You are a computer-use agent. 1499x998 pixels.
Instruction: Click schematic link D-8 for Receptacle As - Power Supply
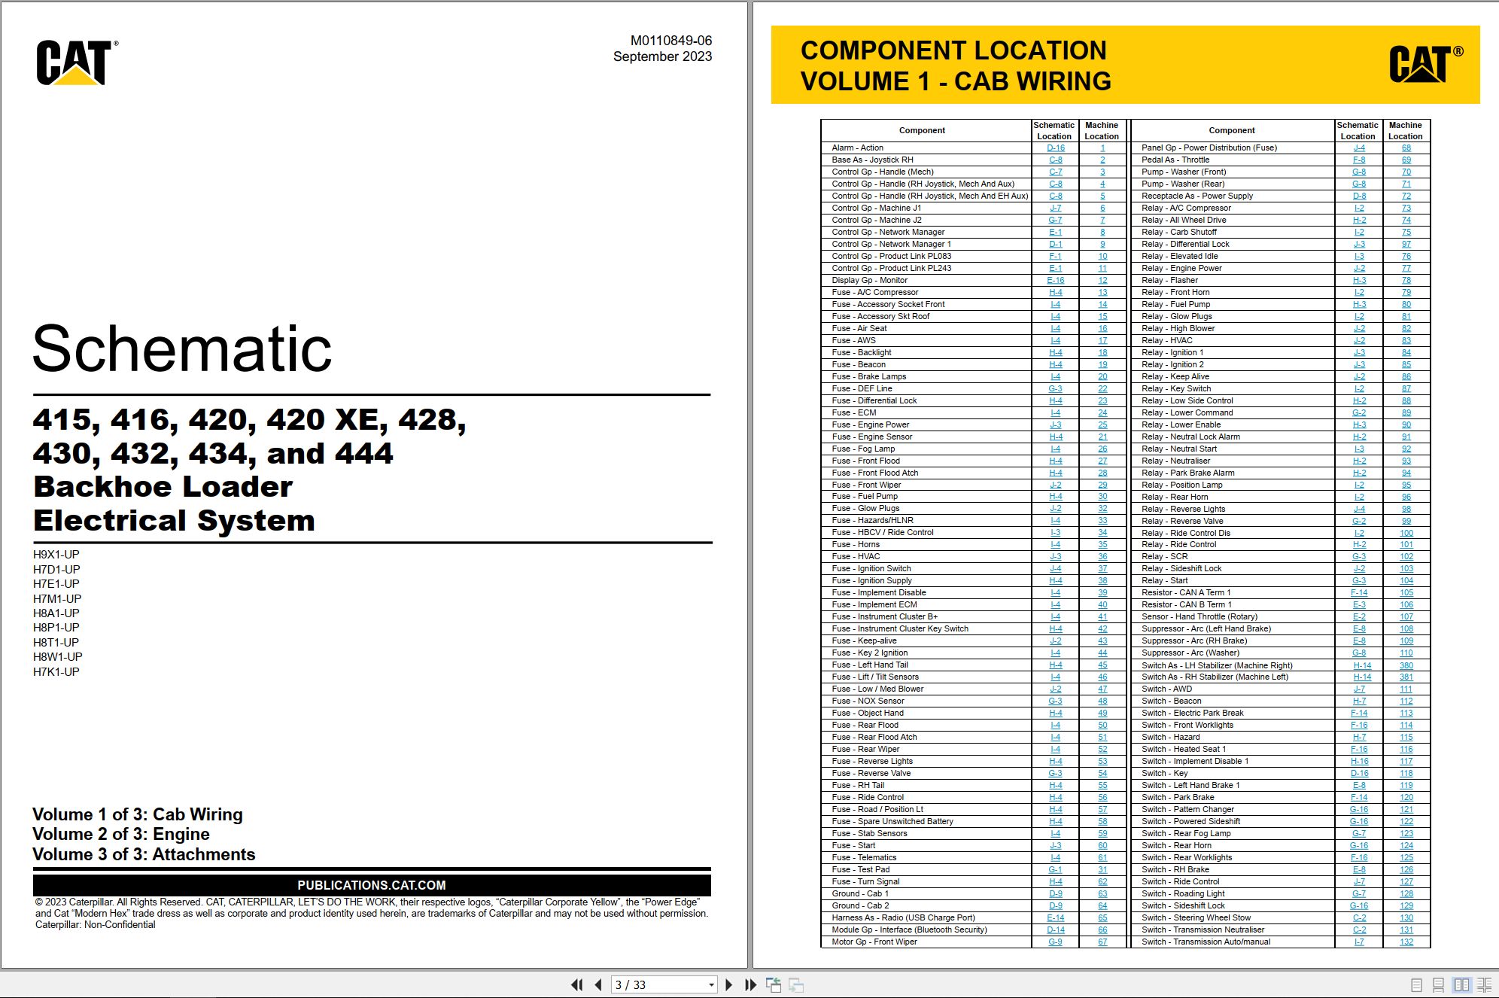1359,196
